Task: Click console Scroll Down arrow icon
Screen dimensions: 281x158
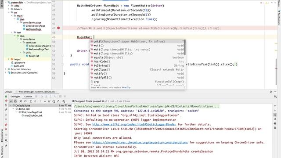Action: tap(275, 110)
